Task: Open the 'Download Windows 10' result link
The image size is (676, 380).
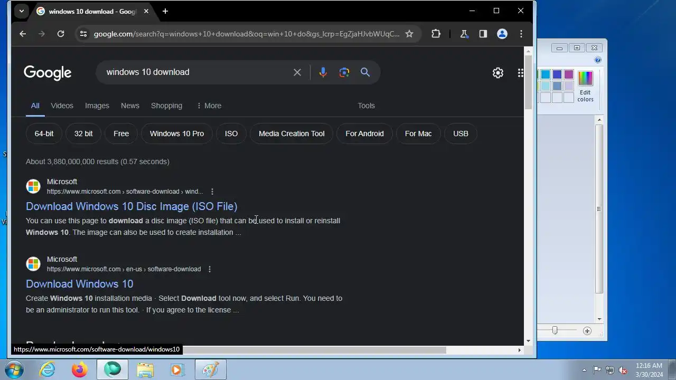Action: 79,284
